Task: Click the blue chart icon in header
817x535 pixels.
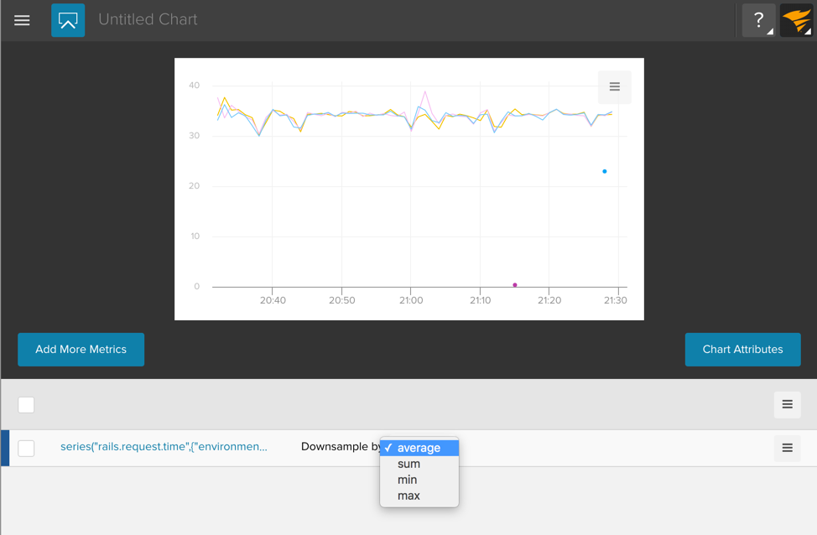Action: click(x=68, y=20)
